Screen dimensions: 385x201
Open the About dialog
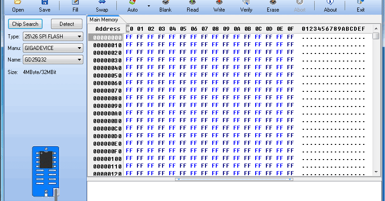click(330, 6)
